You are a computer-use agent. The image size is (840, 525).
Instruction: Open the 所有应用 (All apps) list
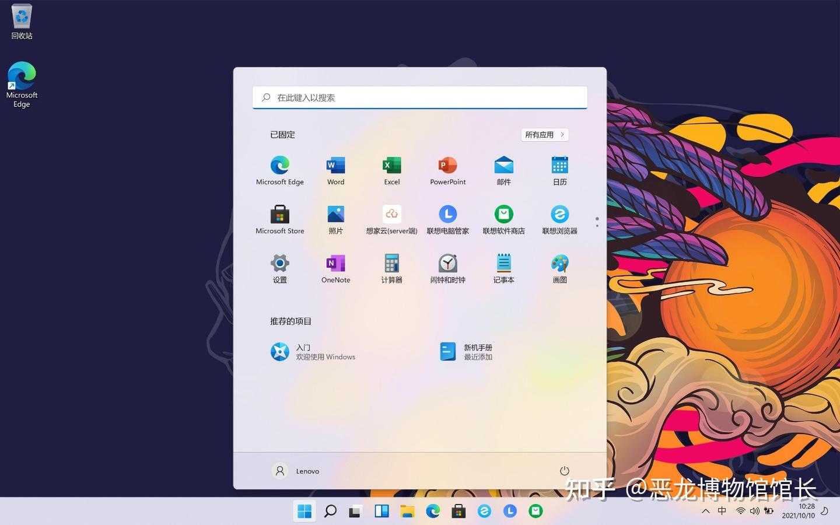(544, 135)
